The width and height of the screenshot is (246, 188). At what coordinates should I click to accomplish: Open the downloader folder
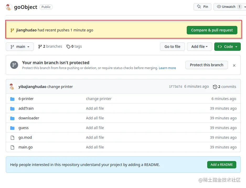(29, 118)
